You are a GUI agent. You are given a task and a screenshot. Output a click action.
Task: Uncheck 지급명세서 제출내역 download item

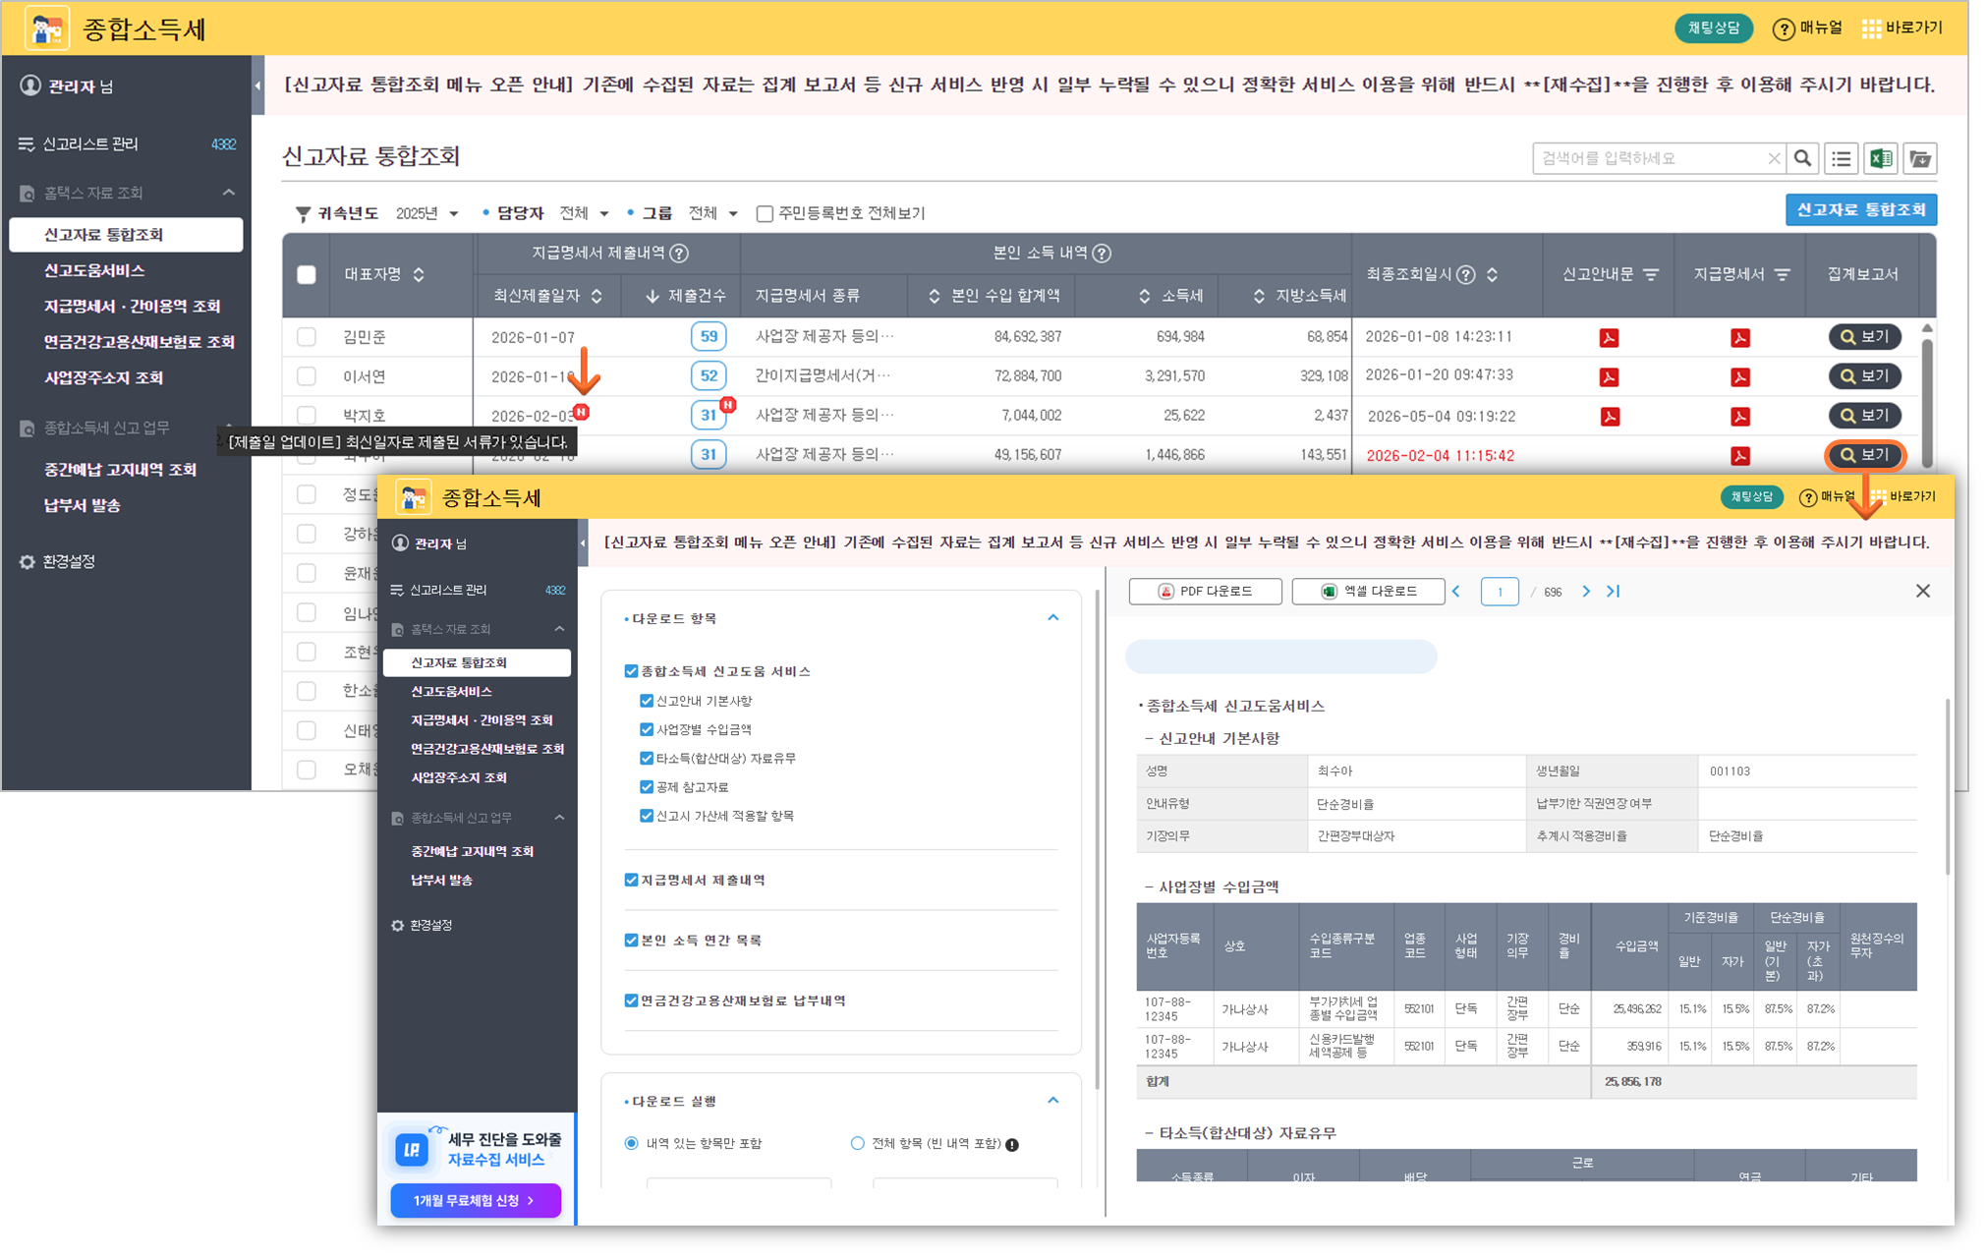(631, 881)
